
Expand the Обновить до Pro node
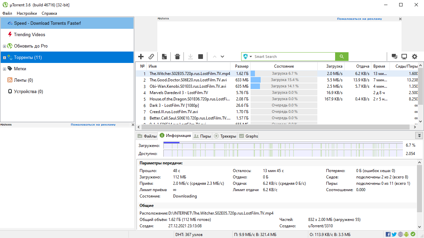[4, 46]
